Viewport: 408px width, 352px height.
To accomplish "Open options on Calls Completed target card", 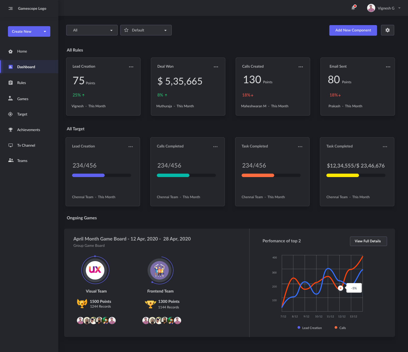I will point(215,147).
